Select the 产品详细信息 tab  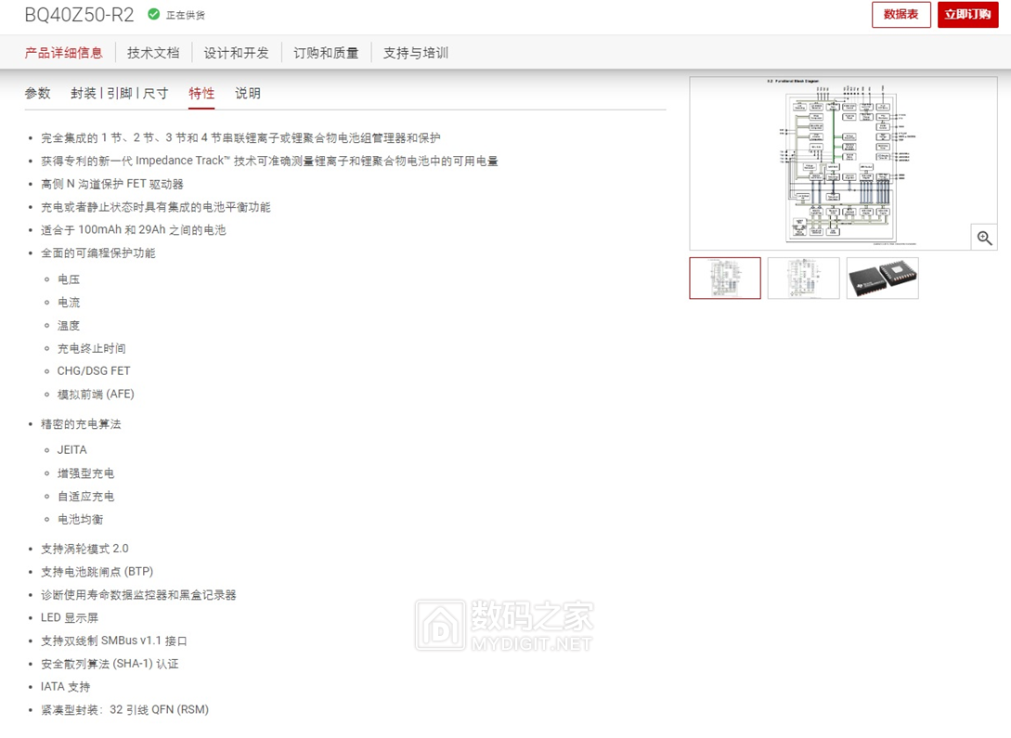[63, 53]
